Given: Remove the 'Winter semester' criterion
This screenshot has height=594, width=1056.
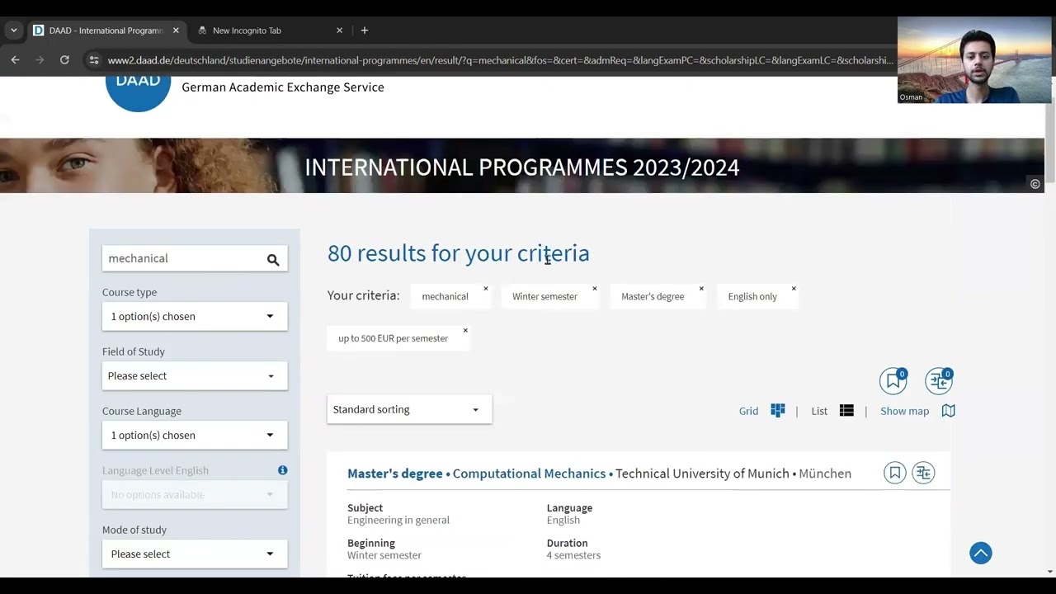Looking at the screenshot, I should pos(595,289).
